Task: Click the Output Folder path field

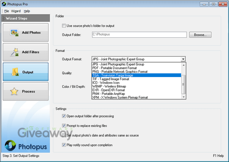Action: click(139, 35)
